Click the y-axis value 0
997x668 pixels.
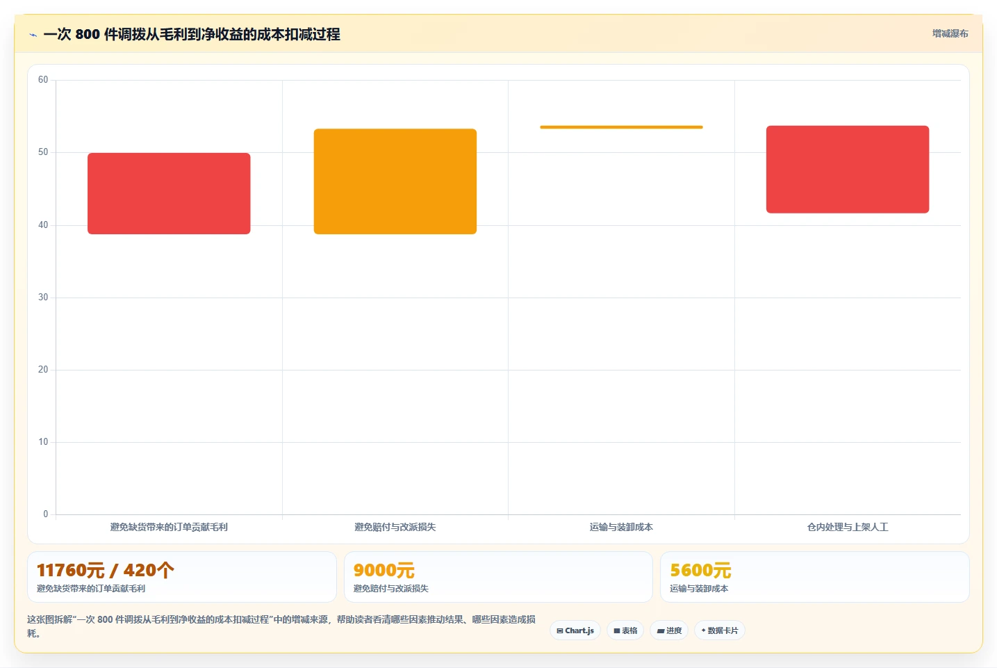click(x=46, y=514)
